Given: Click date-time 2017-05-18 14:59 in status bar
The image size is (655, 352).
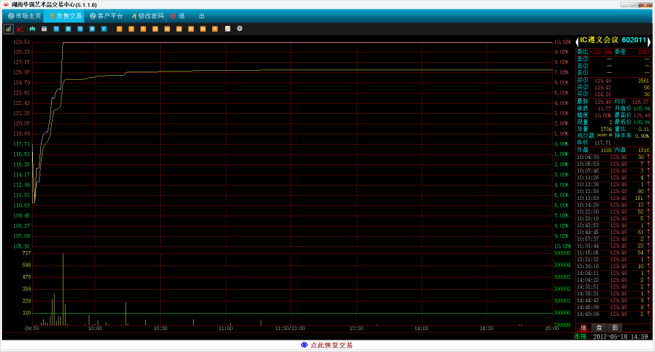Looking at the screenshot, I should [620, 336].
